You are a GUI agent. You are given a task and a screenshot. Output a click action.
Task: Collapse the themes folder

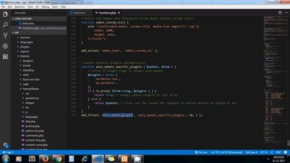tap(25, 56)
